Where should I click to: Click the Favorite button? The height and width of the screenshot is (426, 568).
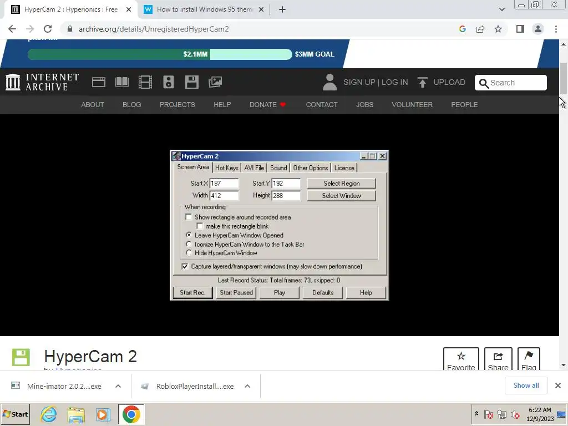pyautogui.click(x=461, y=359)
